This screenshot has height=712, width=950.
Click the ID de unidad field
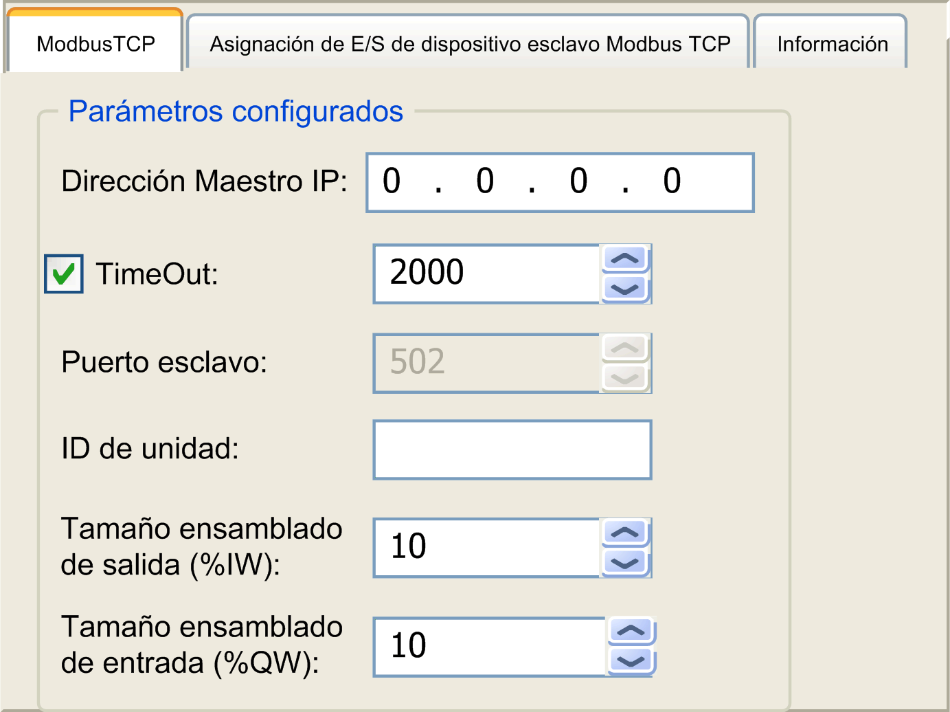coord(512,449)
